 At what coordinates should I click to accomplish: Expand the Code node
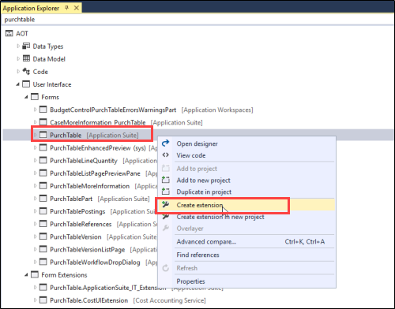pyautogui.click(x=18, y=71)
